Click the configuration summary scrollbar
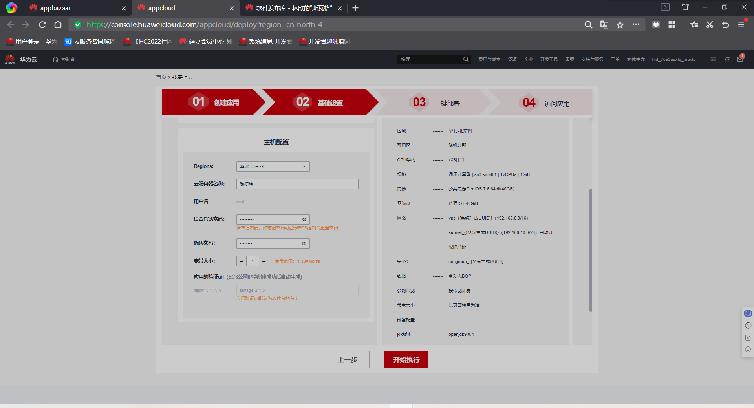Image resolution: width=754 pixels, height=408 pixels. coord(591,250)
